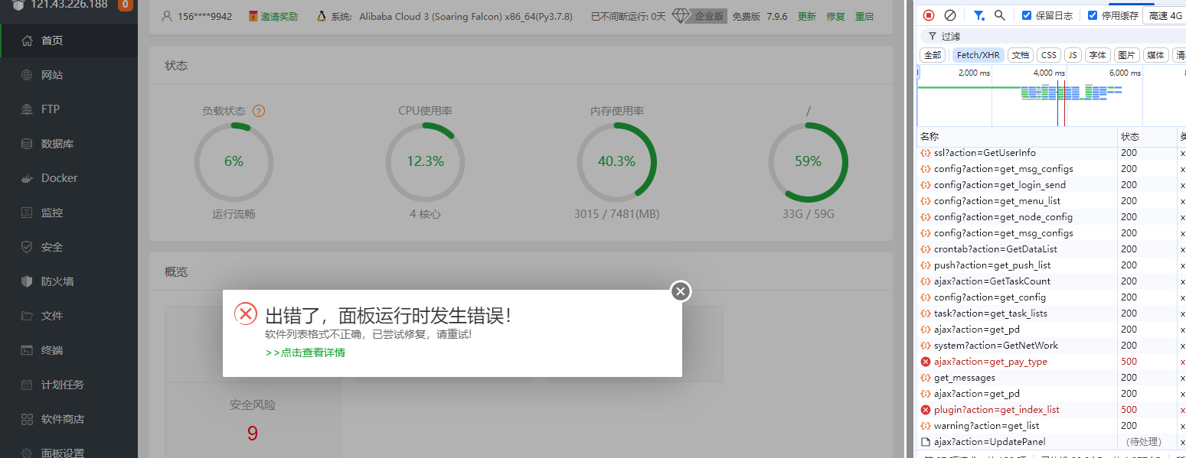
Task: Click the 修复 repair link
Action: (x=835, y=16)
